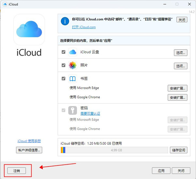Click the '书签' label
This screenshot has height=179, width=196.
point(84,79)
